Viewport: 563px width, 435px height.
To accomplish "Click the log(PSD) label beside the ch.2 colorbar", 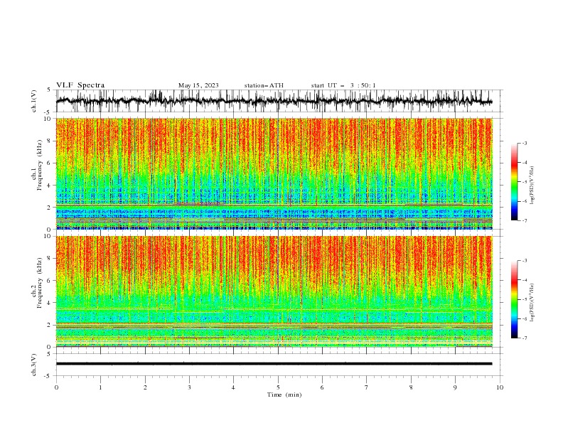I will (x=532, y=303).
